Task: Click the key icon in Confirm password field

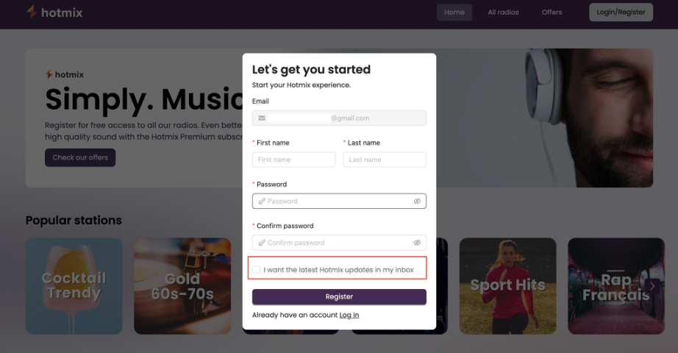Action: pyautogui.click(x=262, y=243)
